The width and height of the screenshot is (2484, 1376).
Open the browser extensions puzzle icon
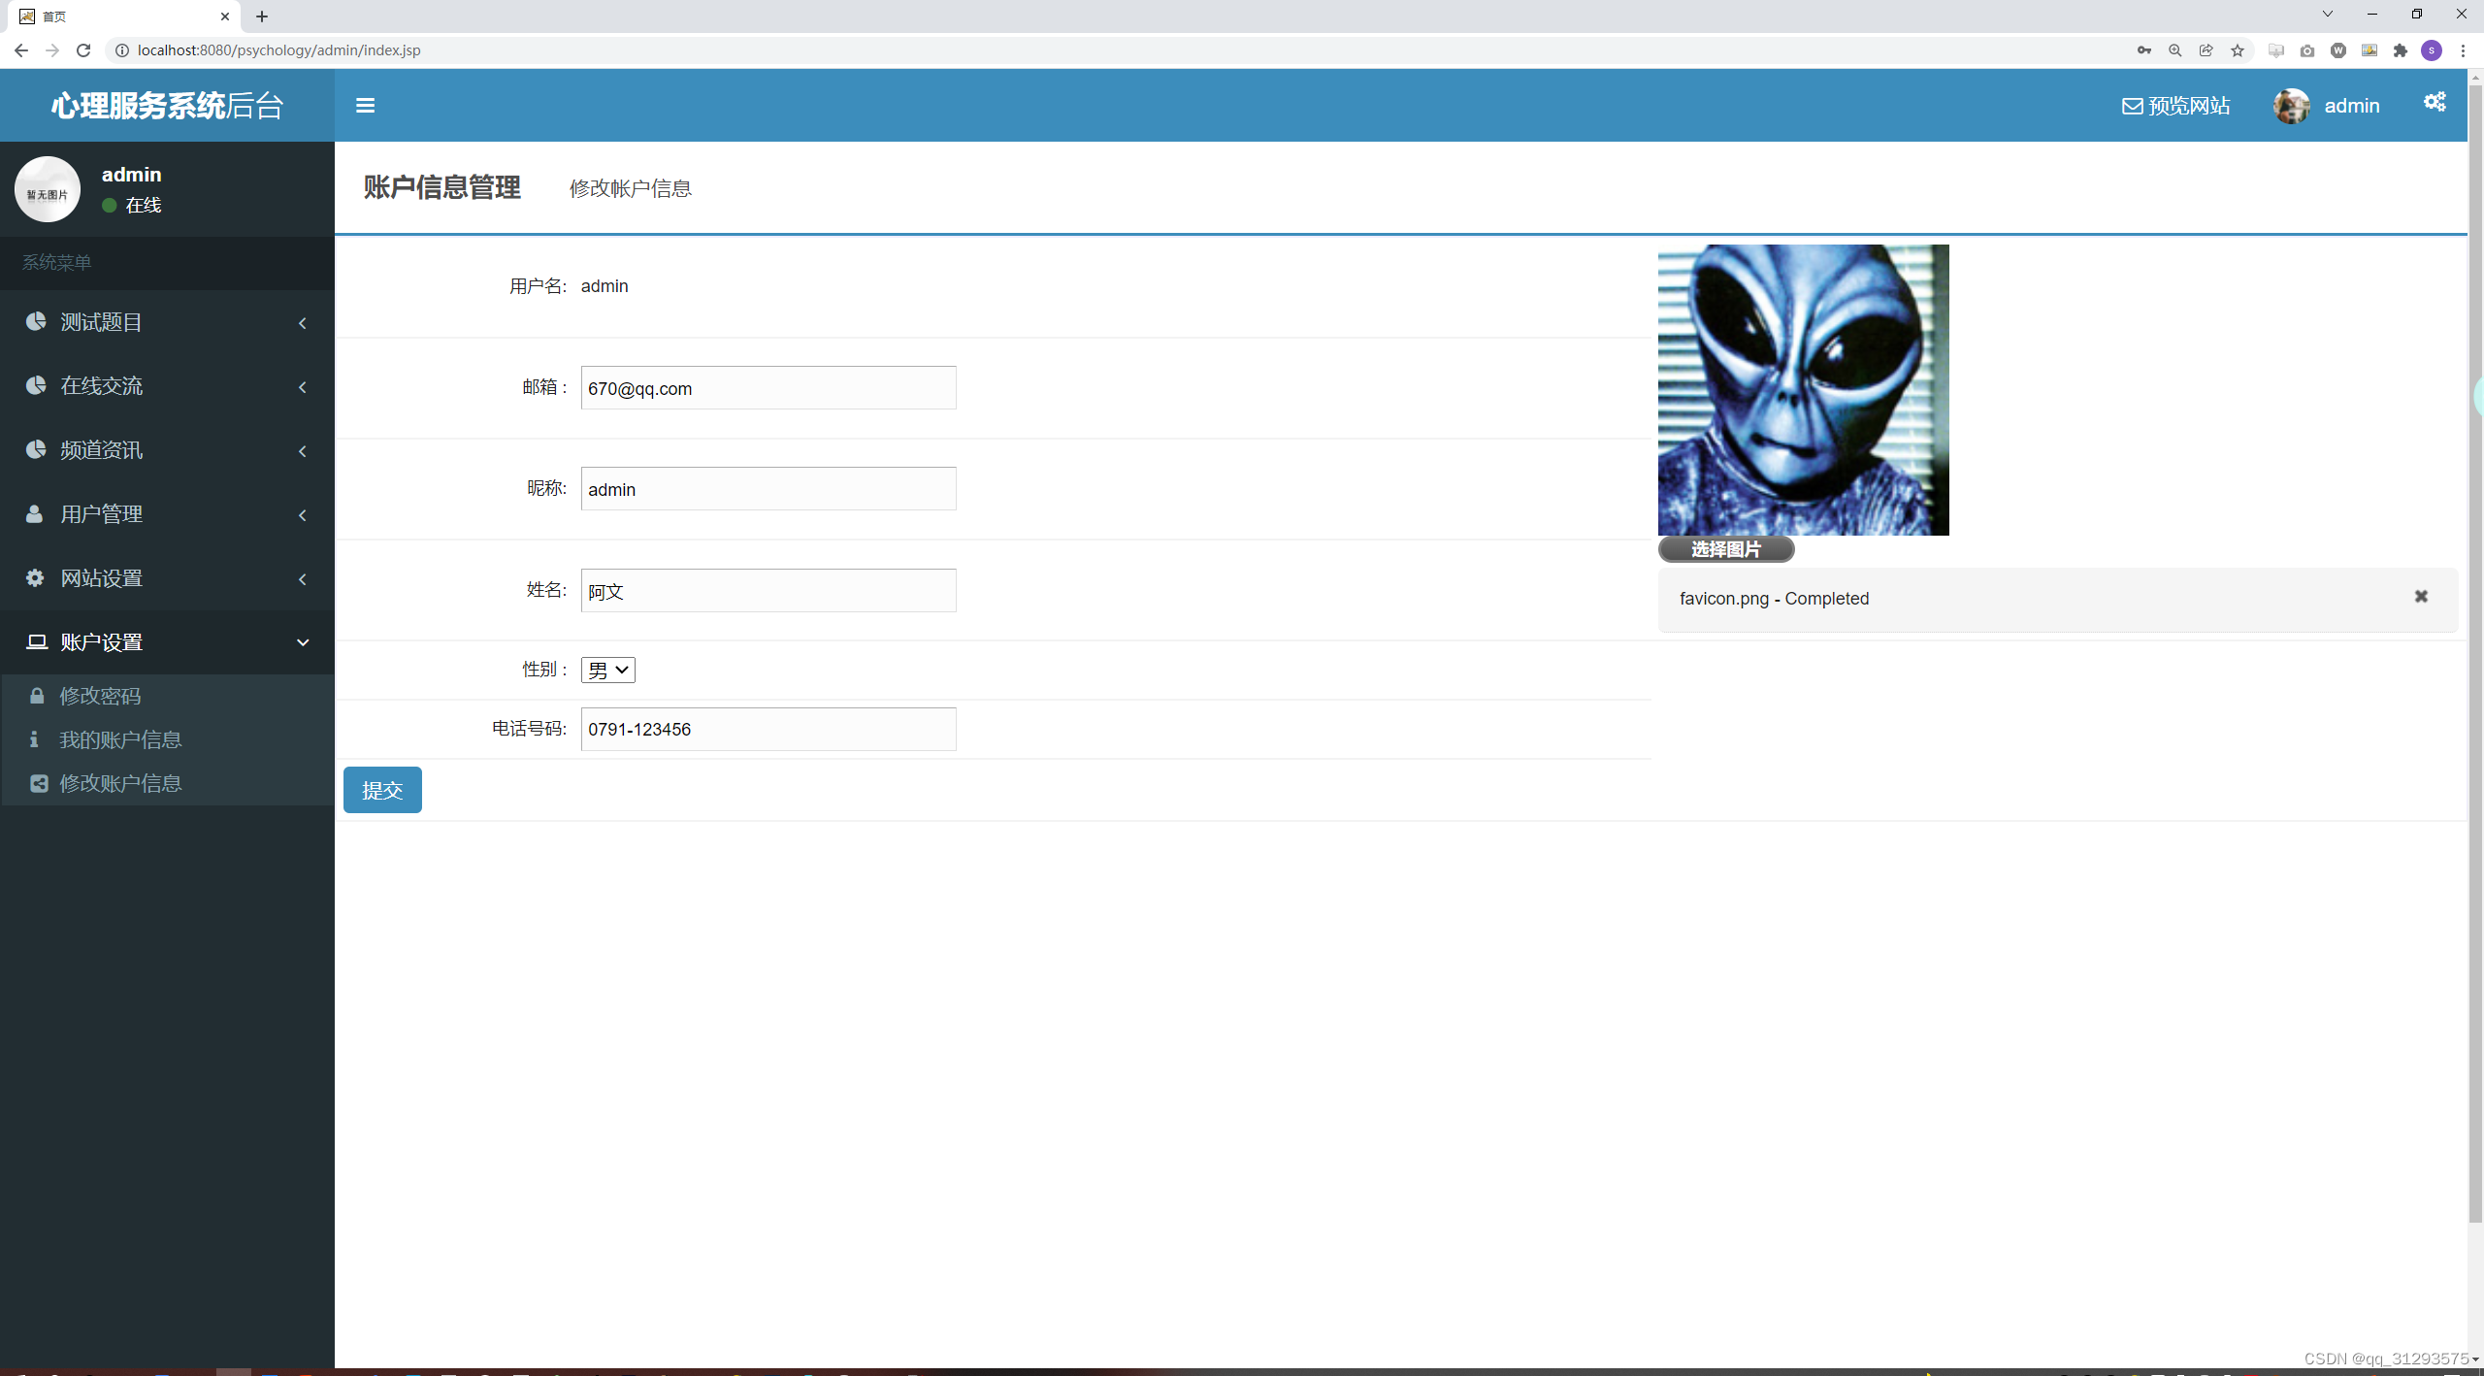2401,50
